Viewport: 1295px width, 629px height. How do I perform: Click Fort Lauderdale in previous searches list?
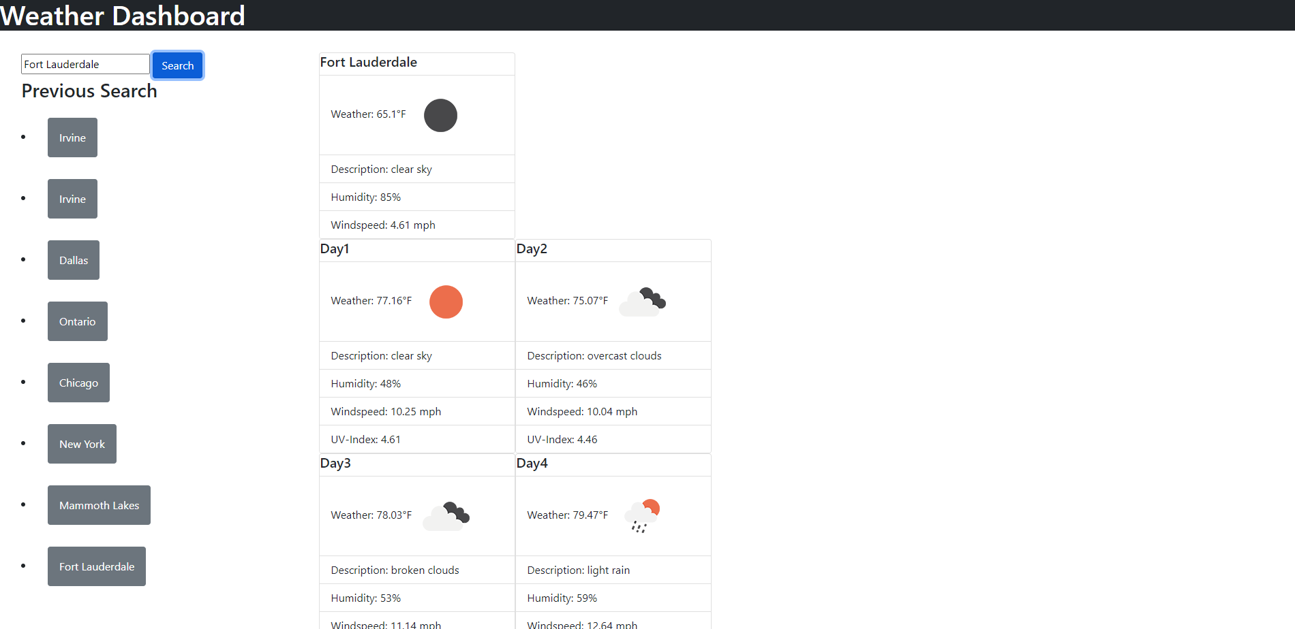point(96,566)
